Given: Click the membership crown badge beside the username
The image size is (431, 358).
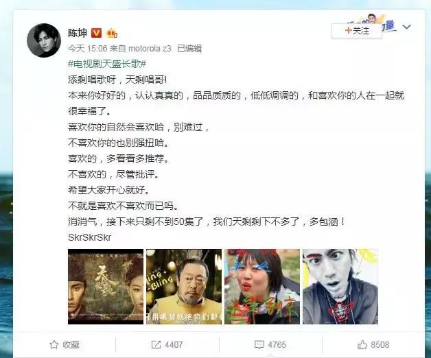Looking at the screenshot, I should 112,33.
